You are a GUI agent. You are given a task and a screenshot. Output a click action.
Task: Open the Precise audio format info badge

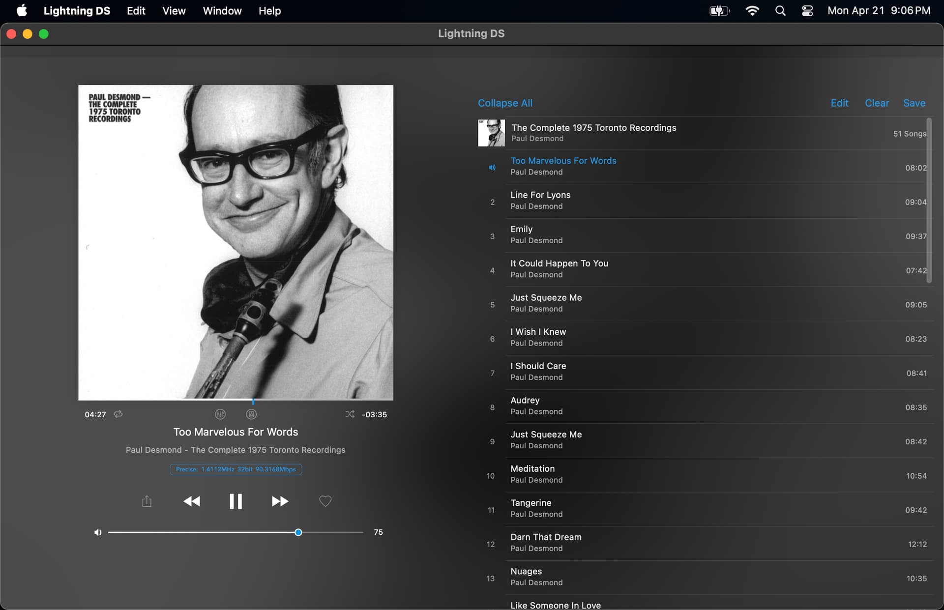click(236, 469)
